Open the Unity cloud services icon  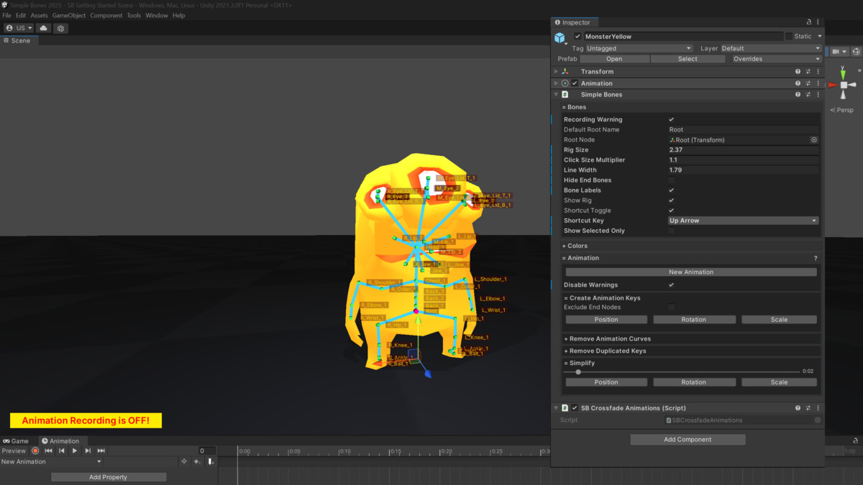42,27
